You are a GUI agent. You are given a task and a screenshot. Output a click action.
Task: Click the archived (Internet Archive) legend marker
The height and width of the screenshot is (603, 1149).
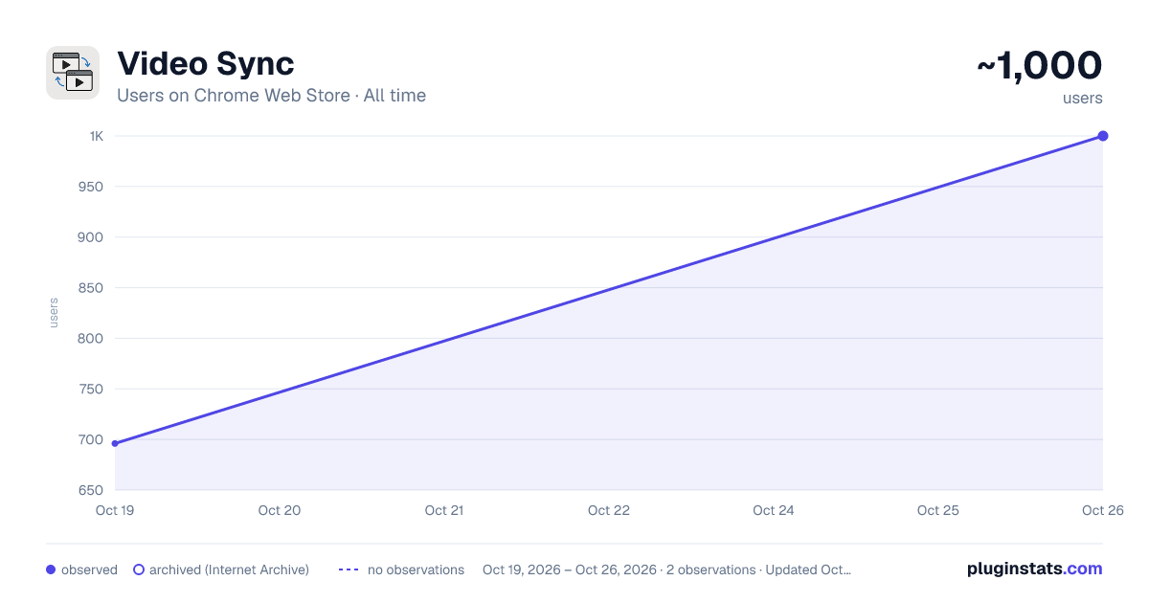(139, 569)
